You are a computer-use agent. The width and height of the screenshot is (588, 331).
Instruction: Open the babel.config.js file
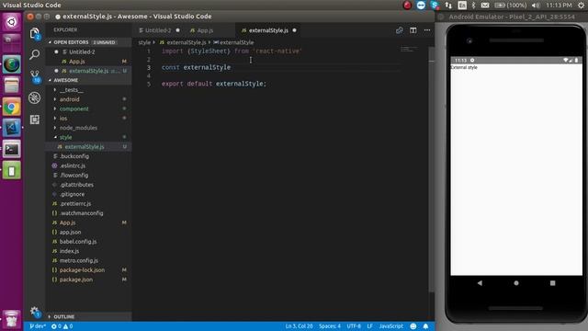88,242
